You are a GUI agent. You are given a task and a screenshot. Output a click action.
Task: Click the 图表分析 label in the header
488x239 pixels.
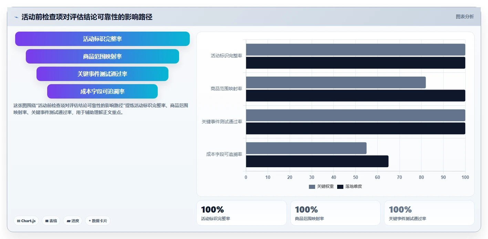click(465, 16)
